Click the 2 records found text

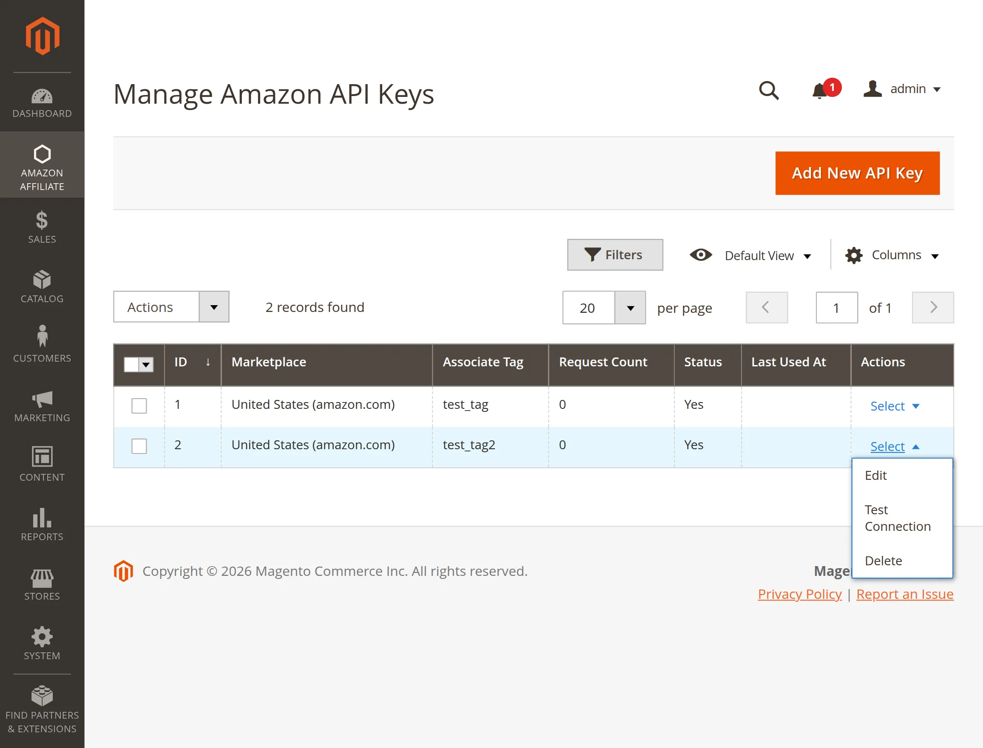tap(315, 307)
